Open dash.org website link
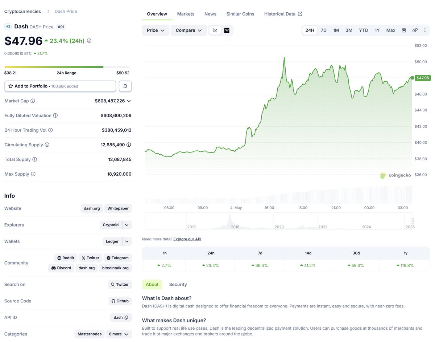This screenshot has height=342, width=435. pos(92,208)
